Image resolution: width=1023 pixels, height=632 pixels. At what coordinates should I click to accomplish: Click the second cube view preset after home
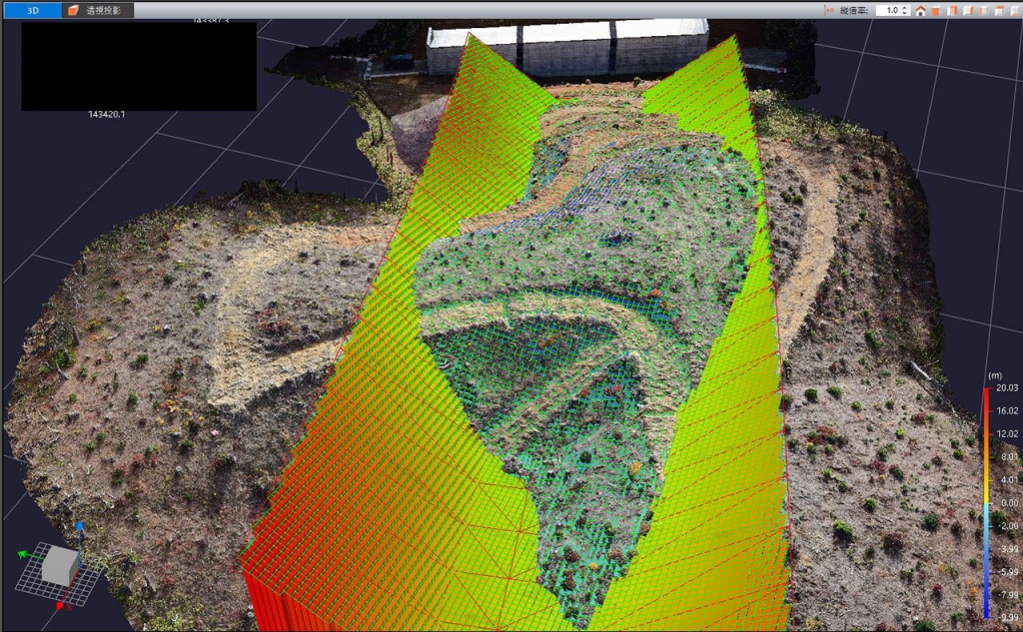953,11
